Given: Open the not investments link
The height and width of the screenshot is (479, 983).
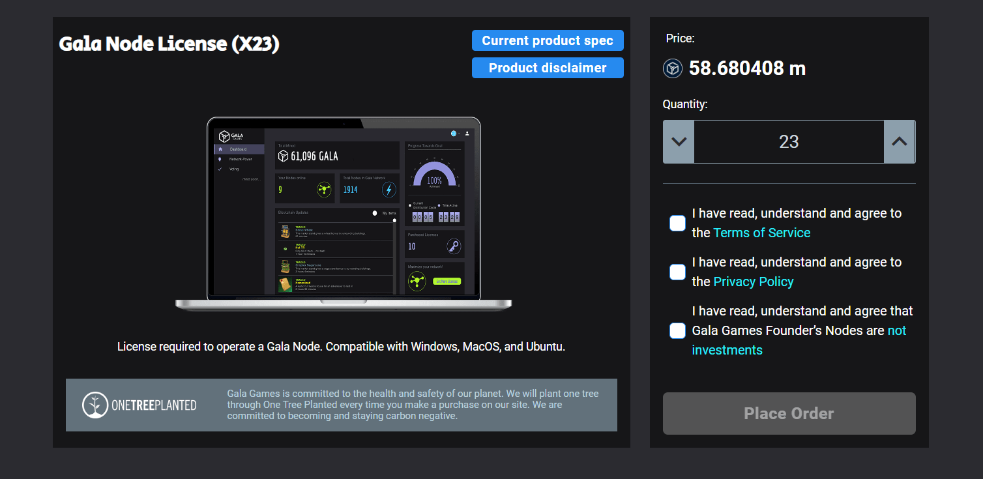Looking at the screenshot, I should coord(799,340).
